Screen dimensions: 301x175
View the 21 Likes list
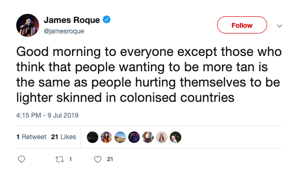point(63,137)
